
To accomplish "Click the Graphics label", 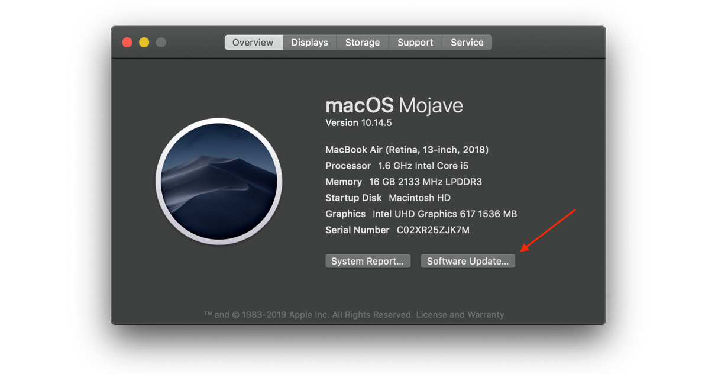I will click(345, 214).
